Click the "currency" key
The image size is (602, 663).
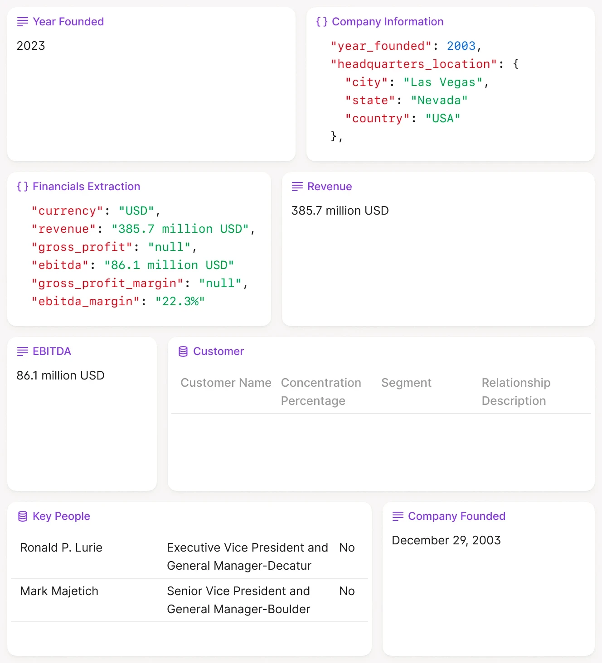click(68, 211)
